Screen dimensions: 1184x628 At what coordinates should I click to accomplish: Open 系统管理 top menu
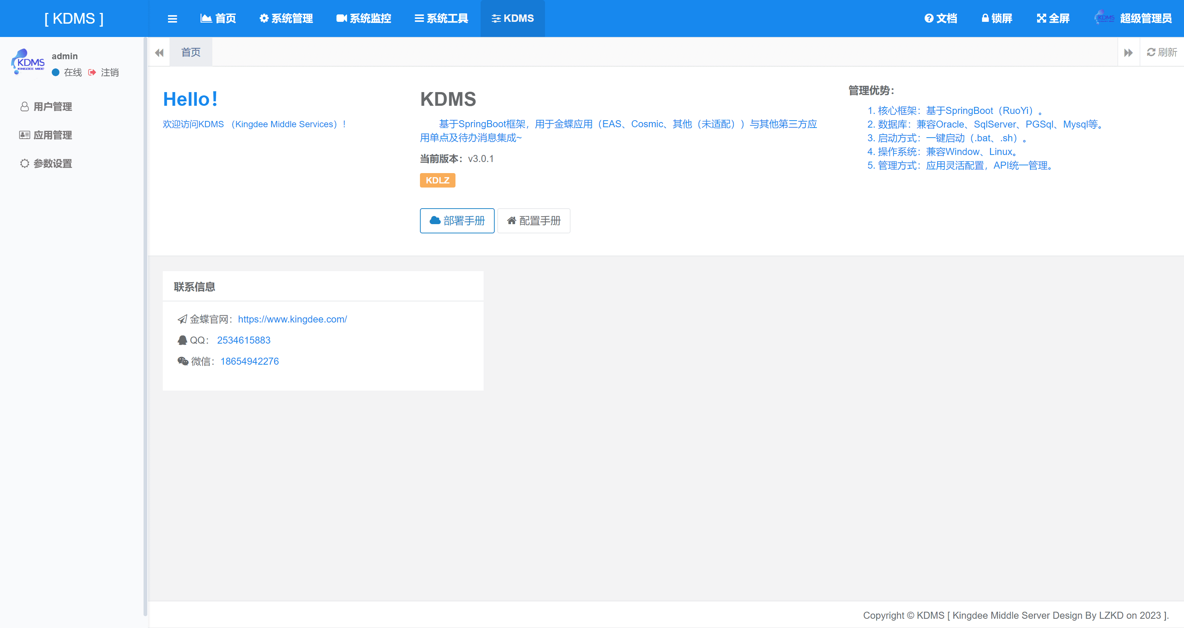point(286,18)
